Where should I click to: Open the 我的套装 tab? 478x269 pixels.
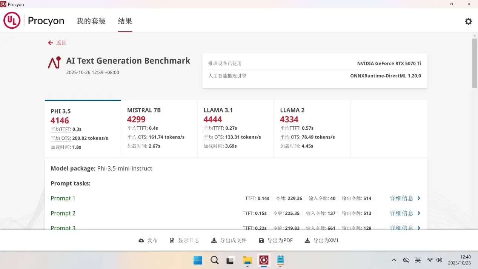(x=91, y=21)
